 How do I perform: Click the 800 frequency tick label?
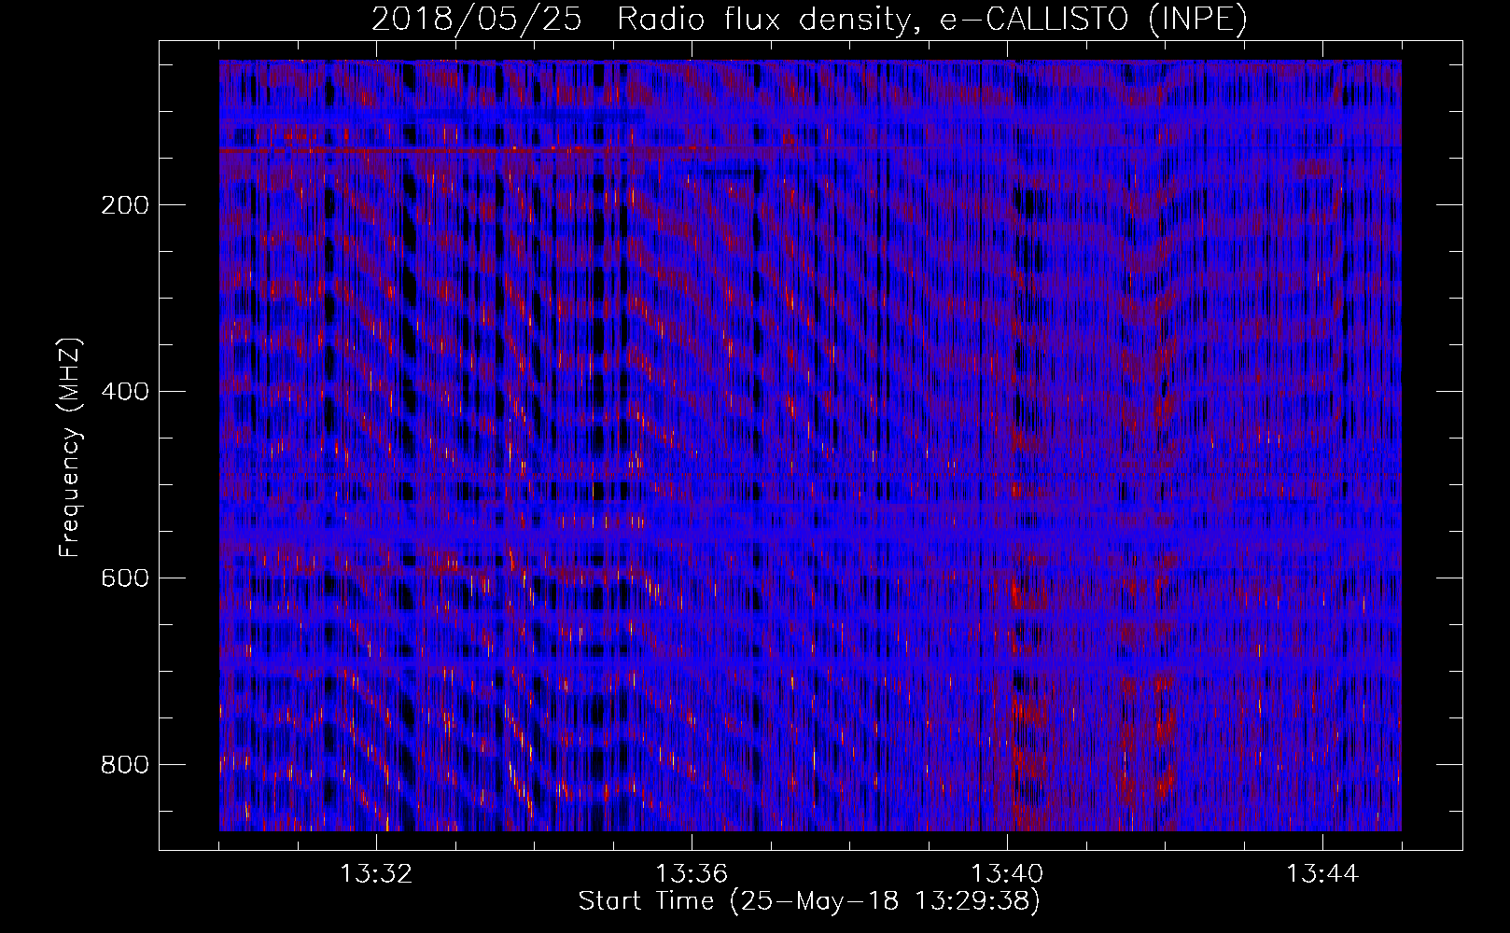click(124, 765)
